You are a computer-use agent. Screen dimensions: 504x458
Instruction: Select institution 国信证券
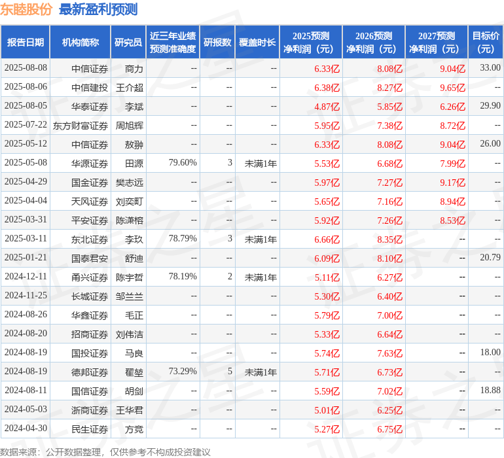90,391
